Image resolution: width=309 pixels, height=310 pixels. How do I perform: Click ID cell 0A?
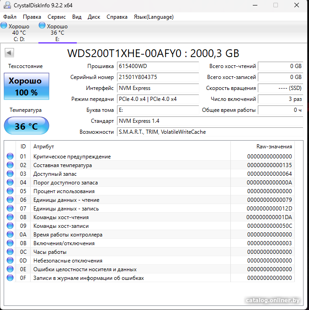(x=23, y=235)
